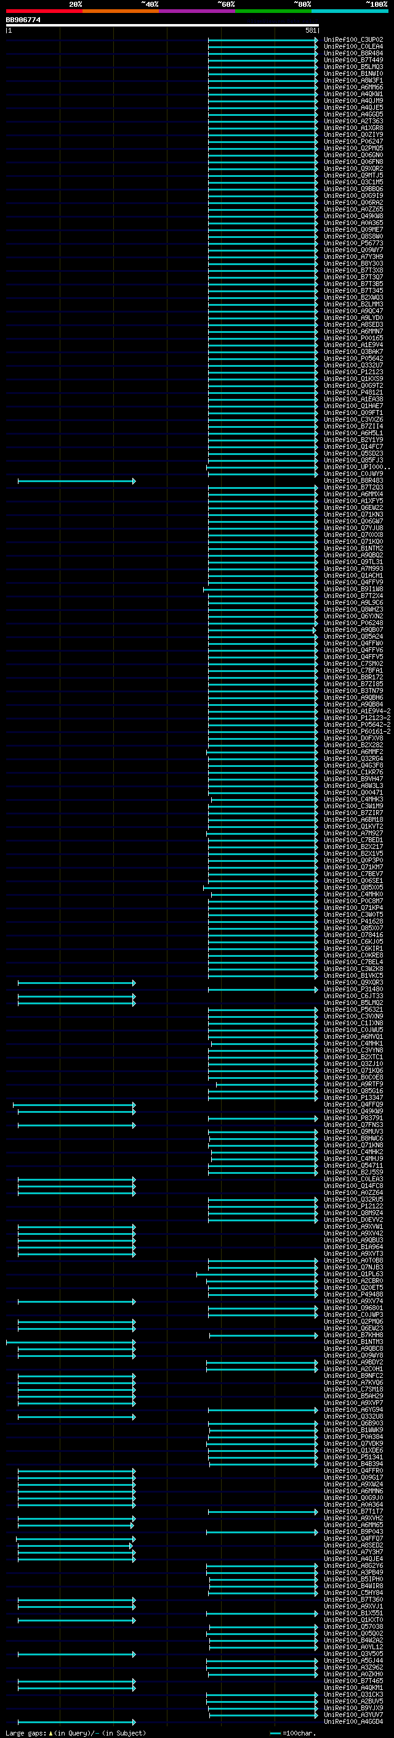394x1738 pixels.
Task: Choose hit UniRef100_C7SM02
Action: click(353, 664)
